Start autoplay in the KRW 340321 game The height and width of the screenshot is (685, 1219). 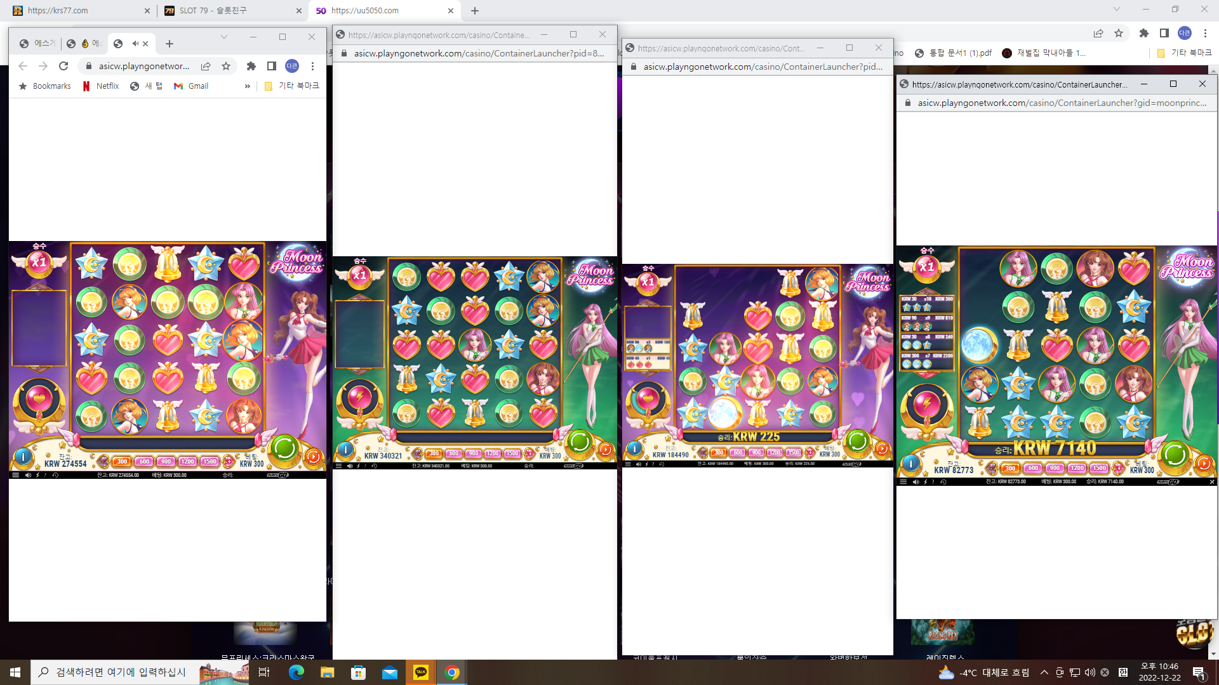[x=606, y=450]
